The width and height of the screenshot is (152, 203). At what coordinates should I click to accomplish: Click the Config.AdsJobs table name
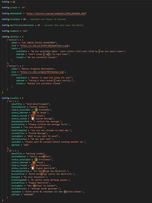click(10, 37)
